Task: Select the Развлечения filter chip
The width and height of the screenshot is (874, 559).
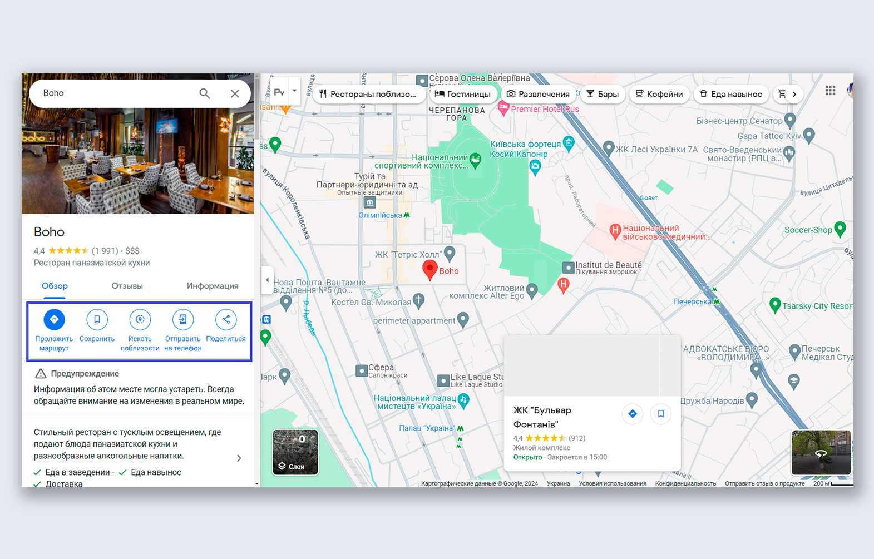Action: 538,94
